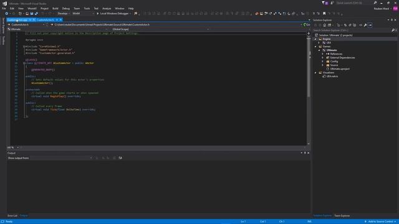Viewport: 399px width, 224px height.
Task: Open the Debug menu
Action: click(65, 8)
